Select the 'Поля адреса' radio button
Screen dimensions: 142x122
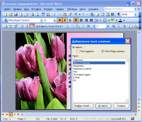(78, 51)
